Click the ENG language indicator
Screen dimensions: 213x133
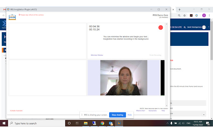(188, 123)
